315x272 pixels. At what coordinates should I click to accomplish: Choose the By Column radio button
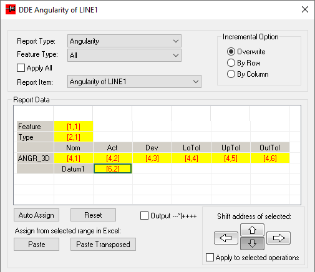(231, 74)
